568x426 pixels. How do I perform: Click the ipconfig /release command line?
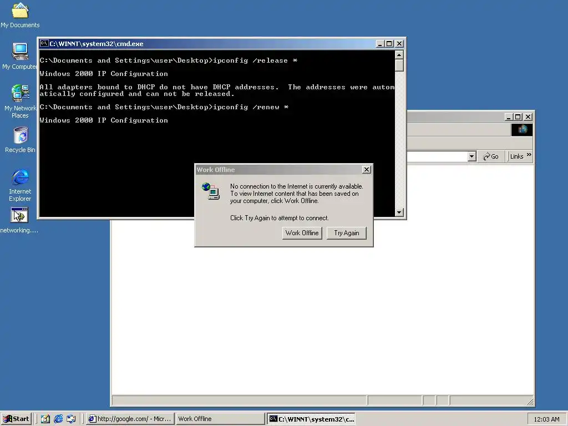point(169,60)
